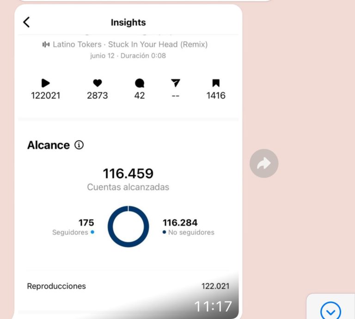Tap the Alcance section heading
The width and height of the screenshot is (355, 319).
[49, 145]
